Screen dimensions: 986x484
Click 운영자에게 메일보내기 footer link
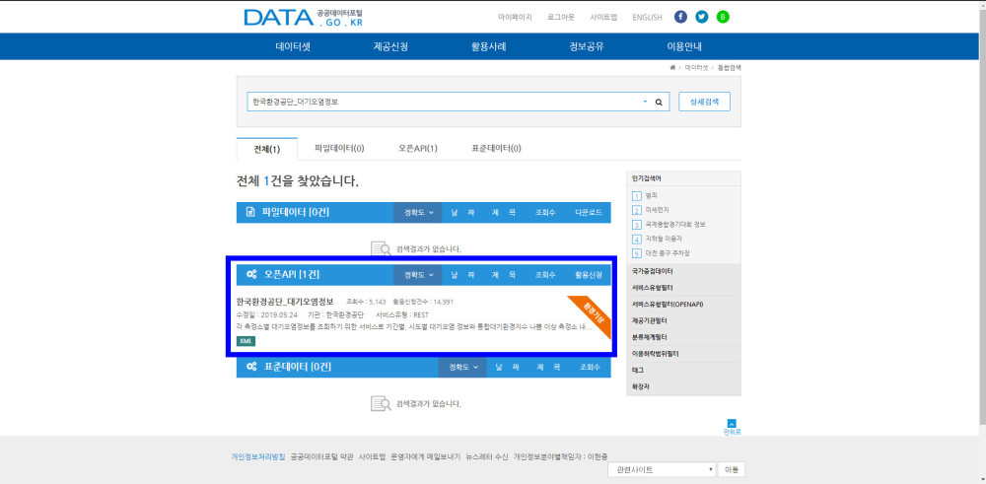pos(425,457)
